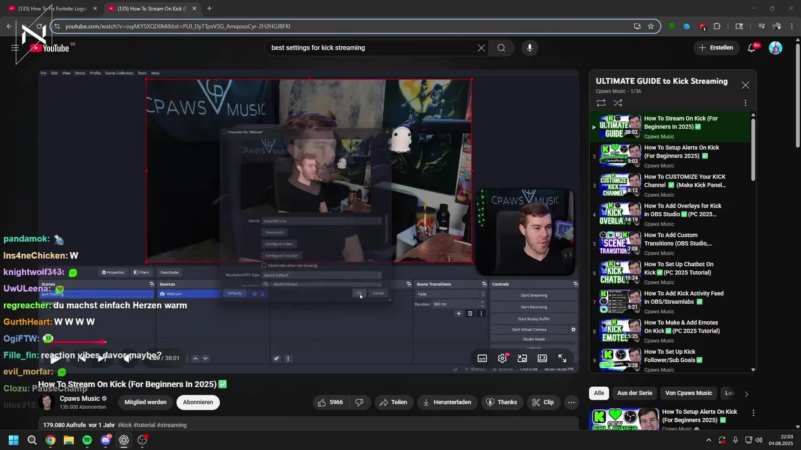The height and width of the screenshot is (450, 801).
Task: Open options for suggested Setup Alerts video
Action: click(x=753, y=413)
